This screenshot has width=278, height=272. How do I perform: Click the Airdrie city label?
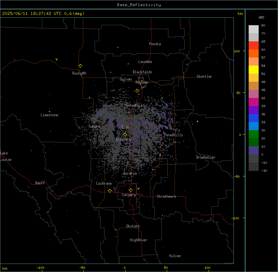[130, 173]
